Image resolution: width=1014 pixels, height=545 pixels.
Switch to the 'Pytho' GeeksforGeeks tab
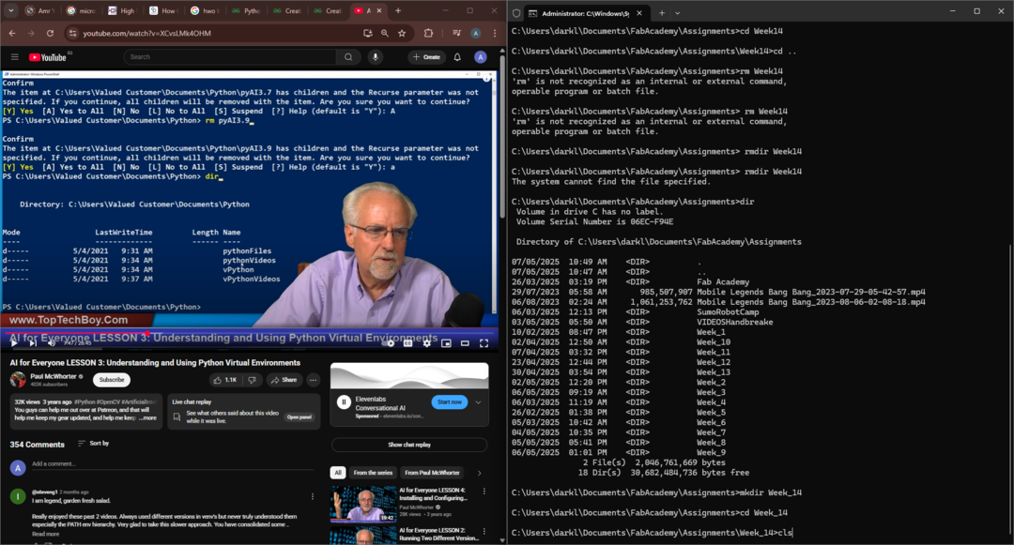click(246, 11)
